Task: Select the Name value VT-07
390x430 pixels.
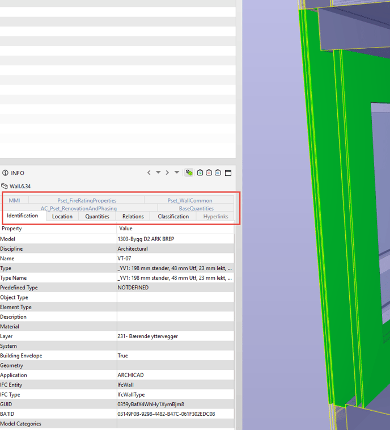Action: tap(125, 258)
